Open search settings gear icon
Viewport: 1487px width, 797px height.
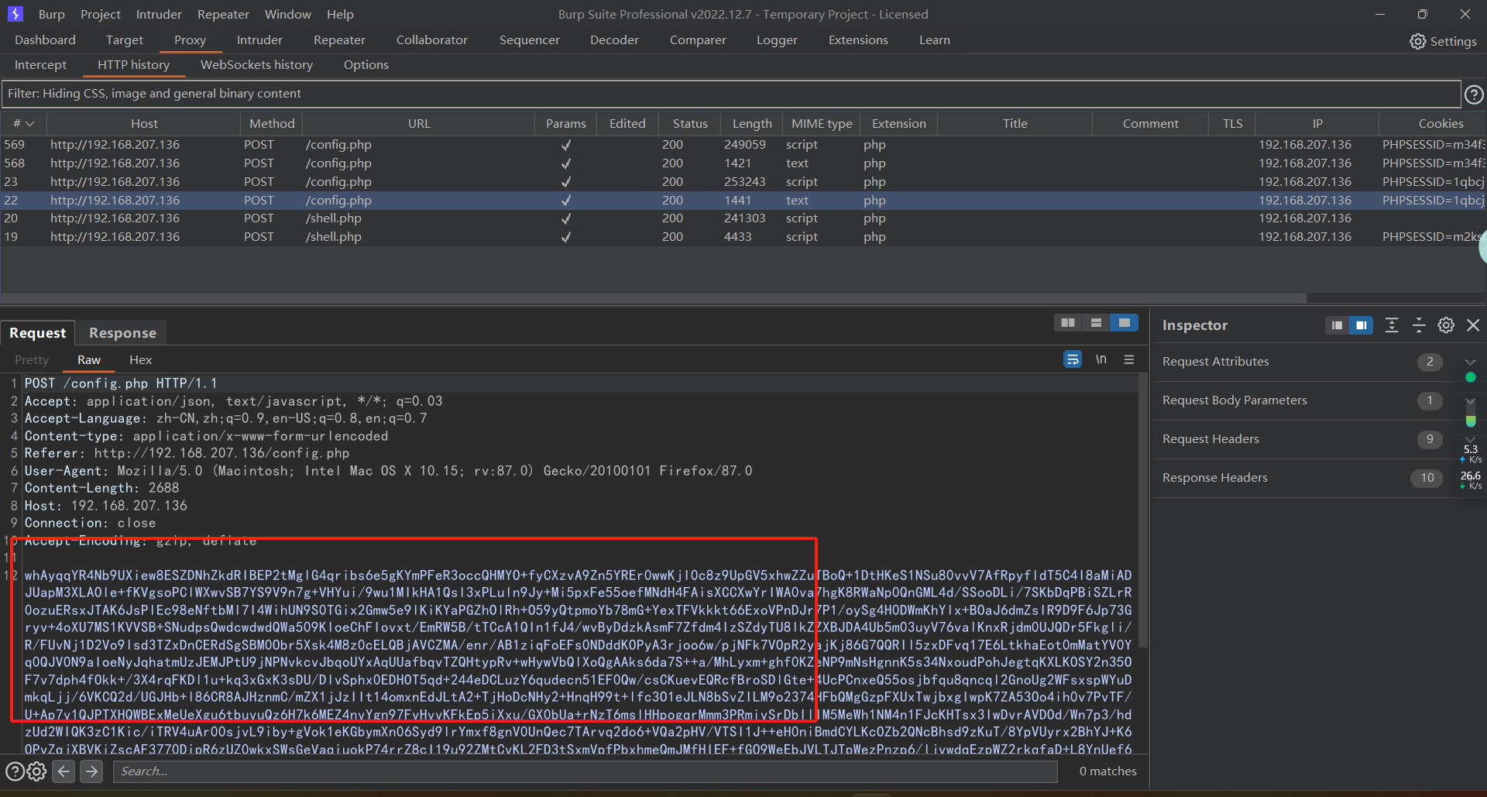(x=36, y=771)
